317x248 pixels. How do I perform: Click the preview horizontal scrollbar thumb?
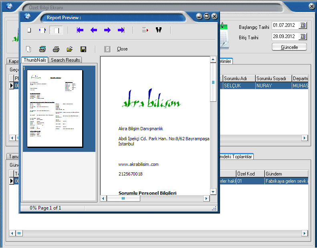coord(123,198)
